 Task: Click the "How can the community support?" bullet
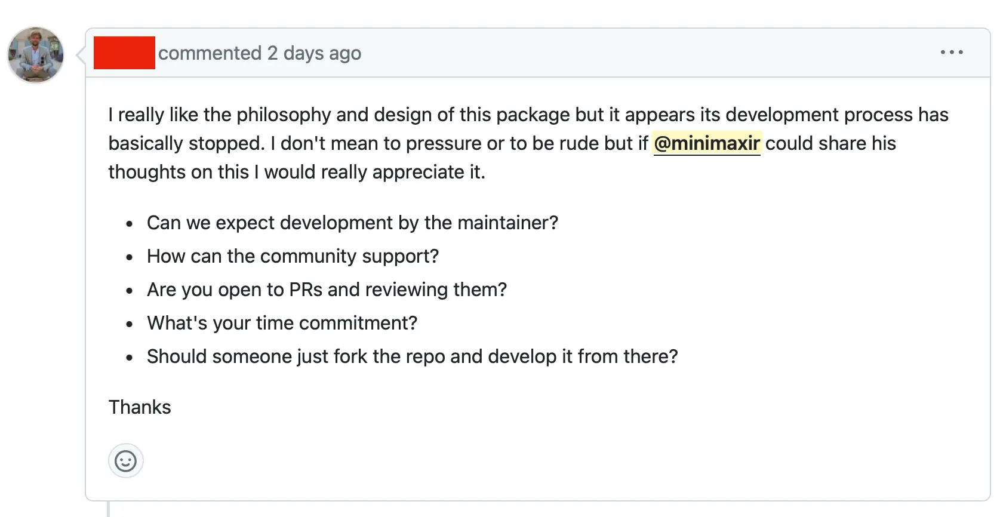[293, 256]
